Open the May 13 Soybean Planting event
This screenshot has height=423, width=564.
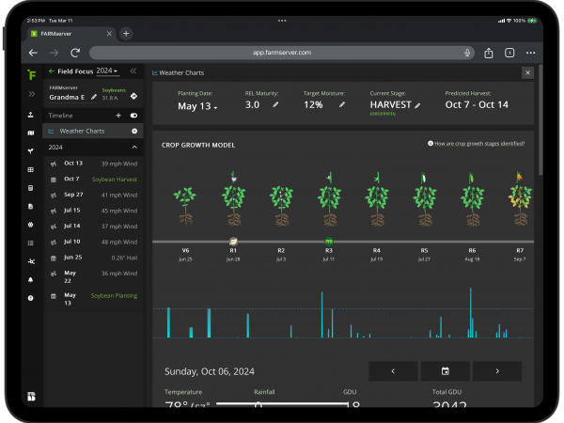point(93,299)
